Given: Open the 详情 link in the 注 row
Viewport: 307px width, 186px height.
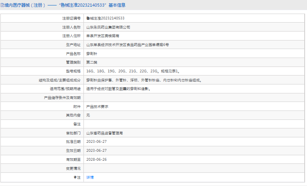Looking at the screenshot, I should pos(90,177).
